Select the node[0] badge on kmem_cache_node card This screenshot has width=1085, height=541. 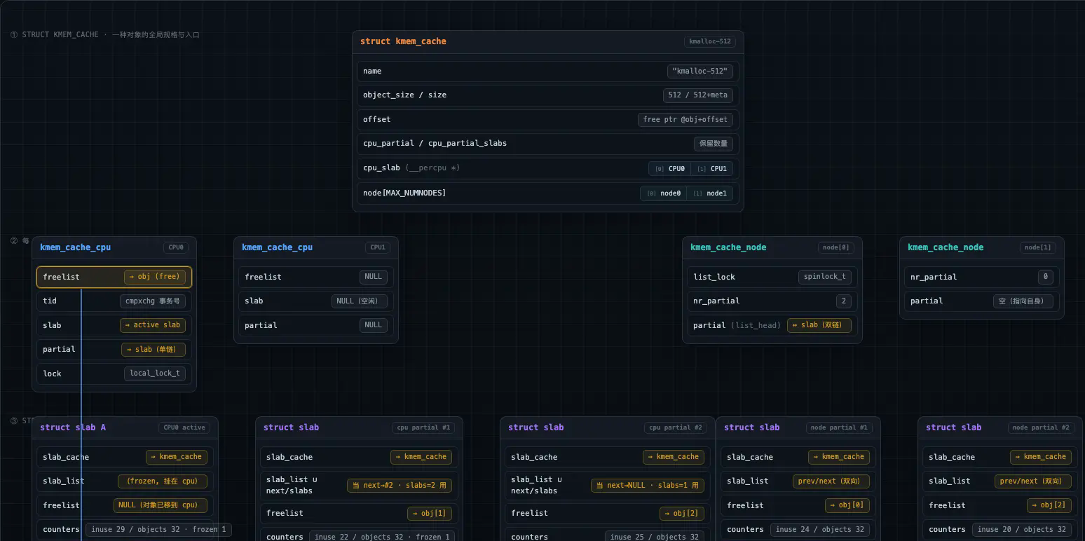(836, 247)
